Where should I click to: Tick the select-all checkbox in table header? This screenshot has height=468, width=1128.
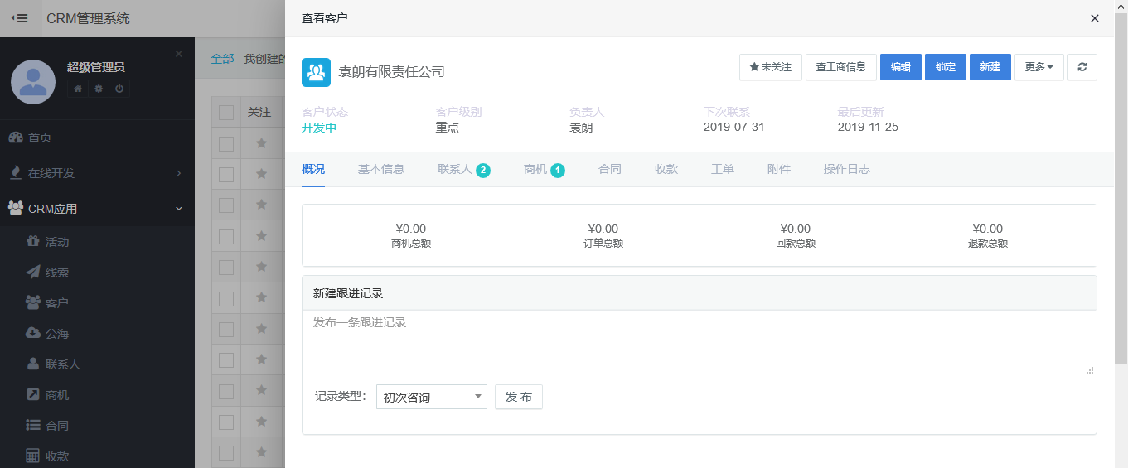coord(226,113)
